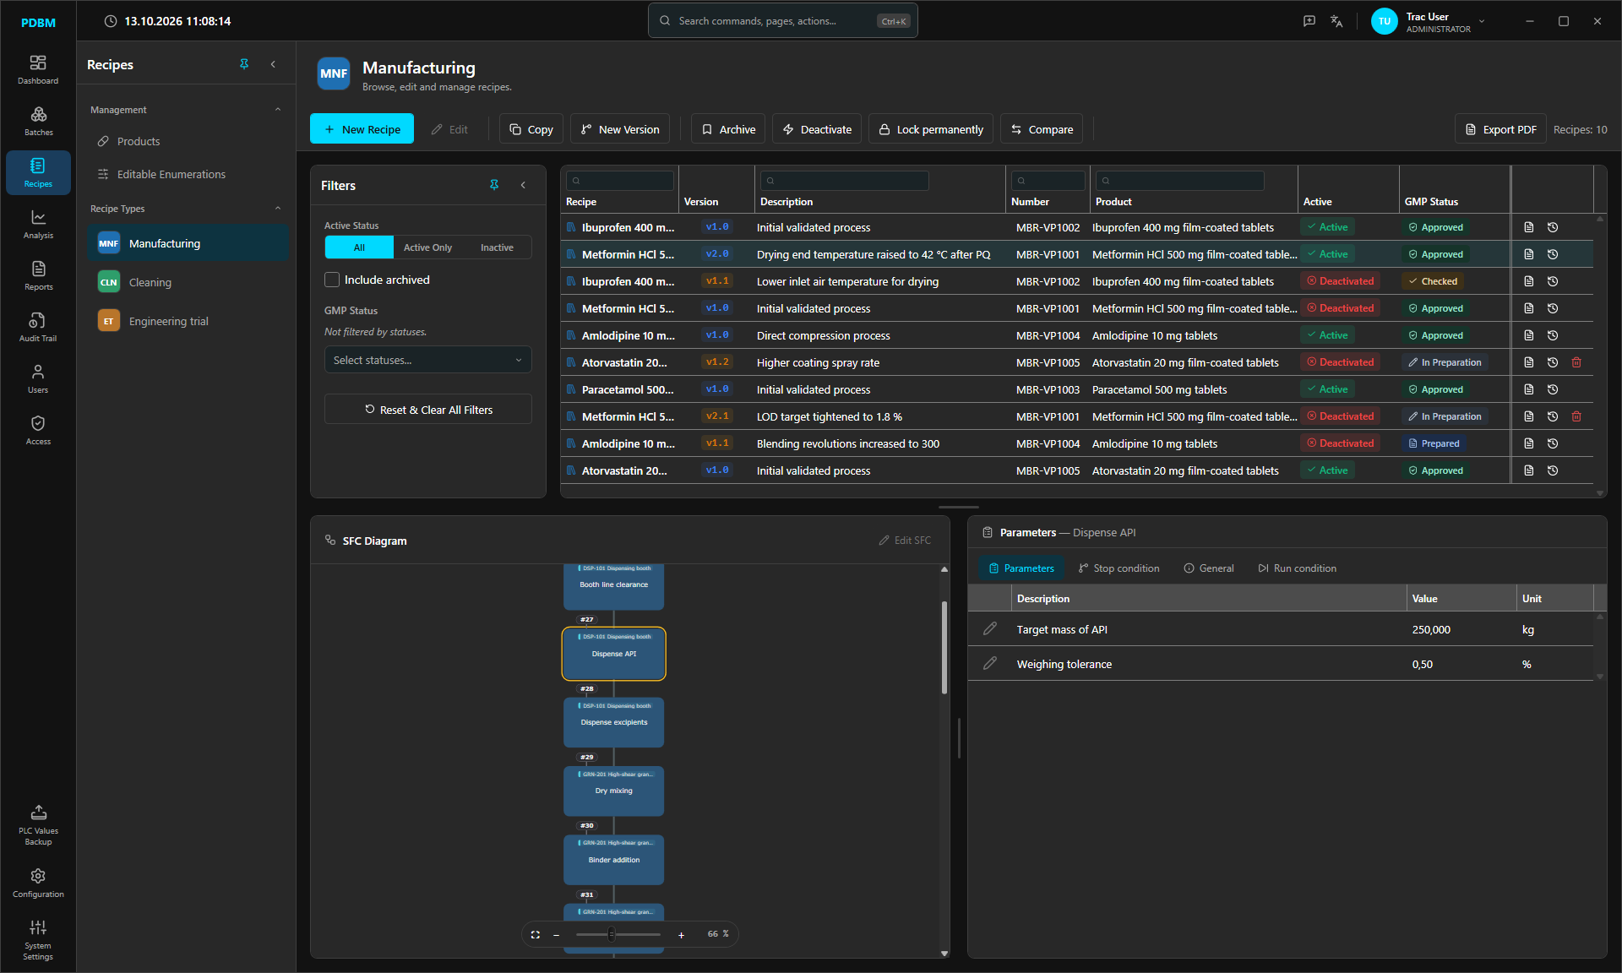
Task: Select Cleaning recipe type
Action: [x=188, y=282]
